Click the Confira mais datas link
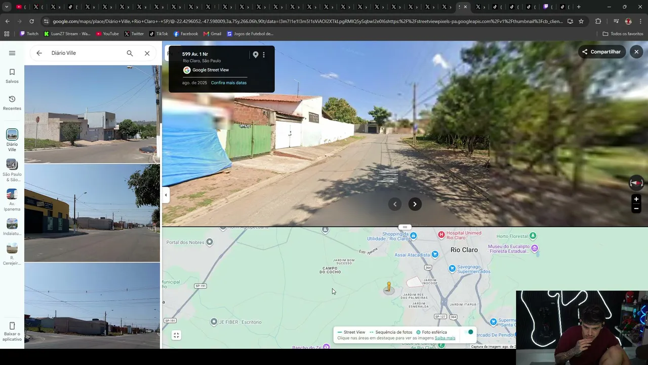648x365 pixels. [x=229, y=83]
